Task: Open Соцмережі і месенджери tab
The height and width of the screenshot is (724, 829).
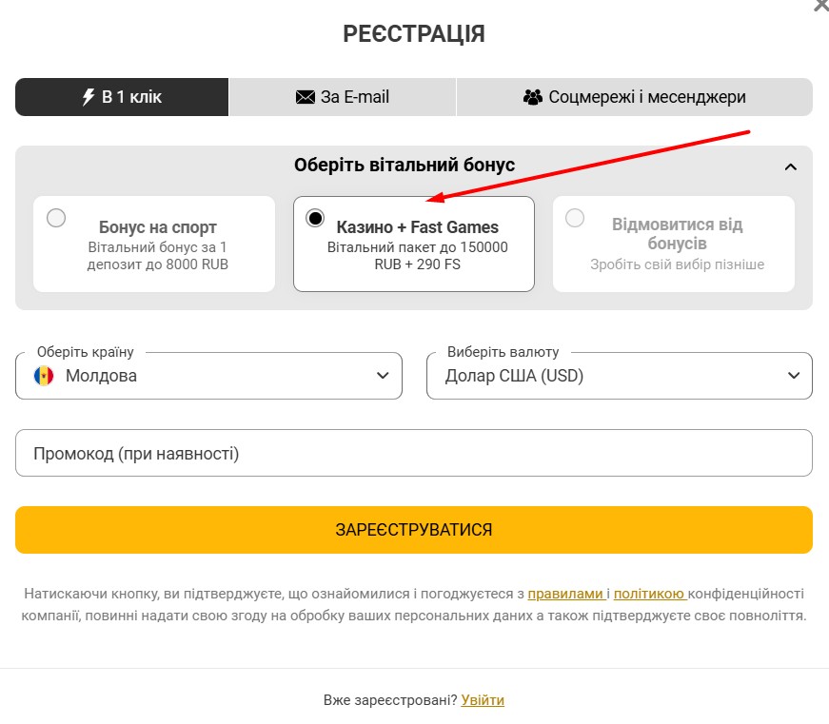Action: [635, 97]
